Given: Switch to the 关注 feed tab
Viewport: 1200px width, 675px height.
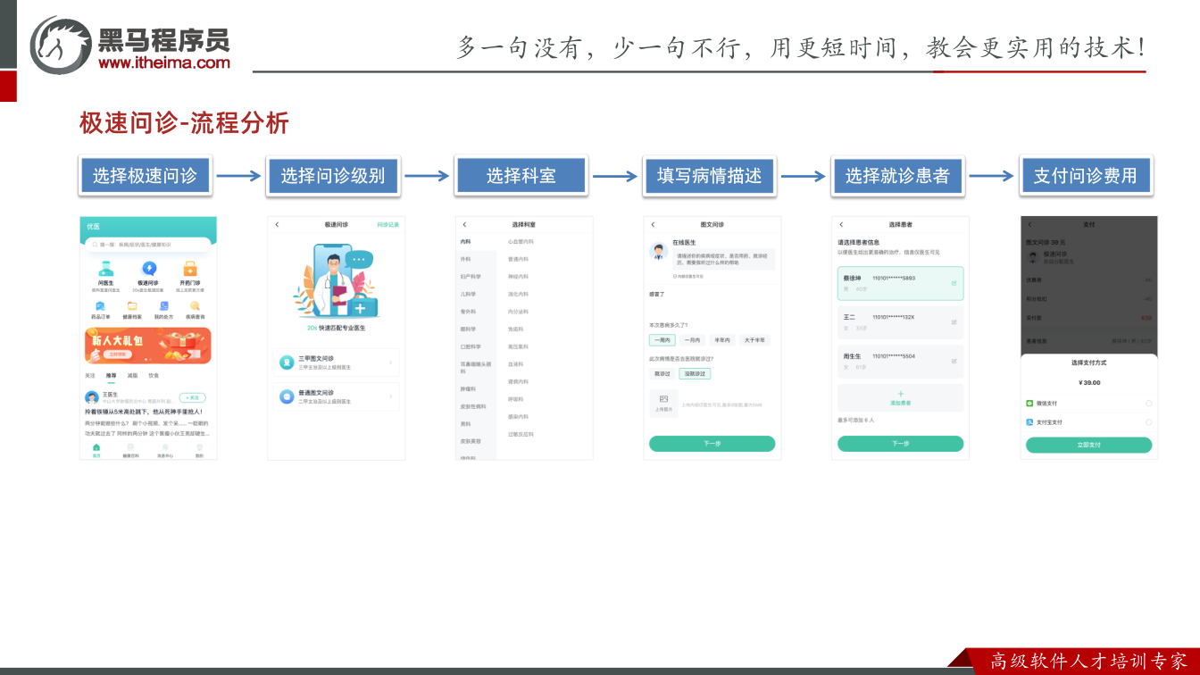Looking at the screenshot, I should coord(90,376).
